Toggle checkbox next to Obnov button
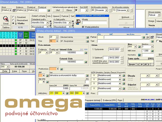The width and height of the screenshot is (162, 122). [76, 10]
